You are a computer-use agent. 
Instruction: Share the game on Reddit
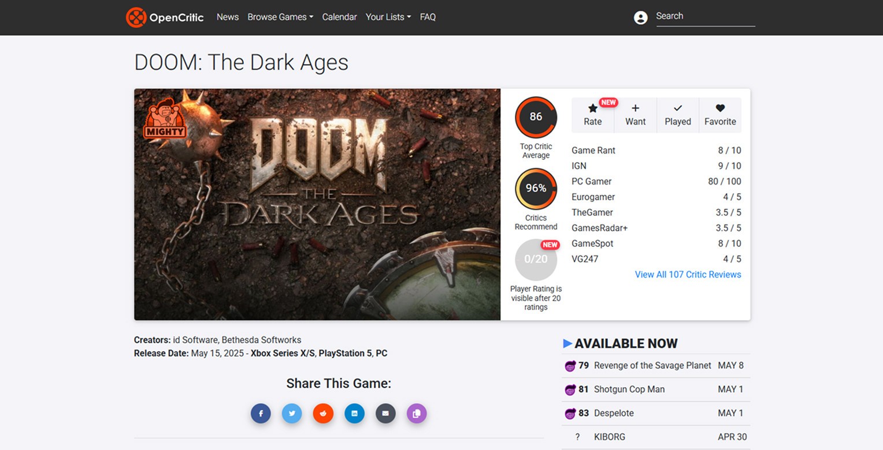point(323,413)
